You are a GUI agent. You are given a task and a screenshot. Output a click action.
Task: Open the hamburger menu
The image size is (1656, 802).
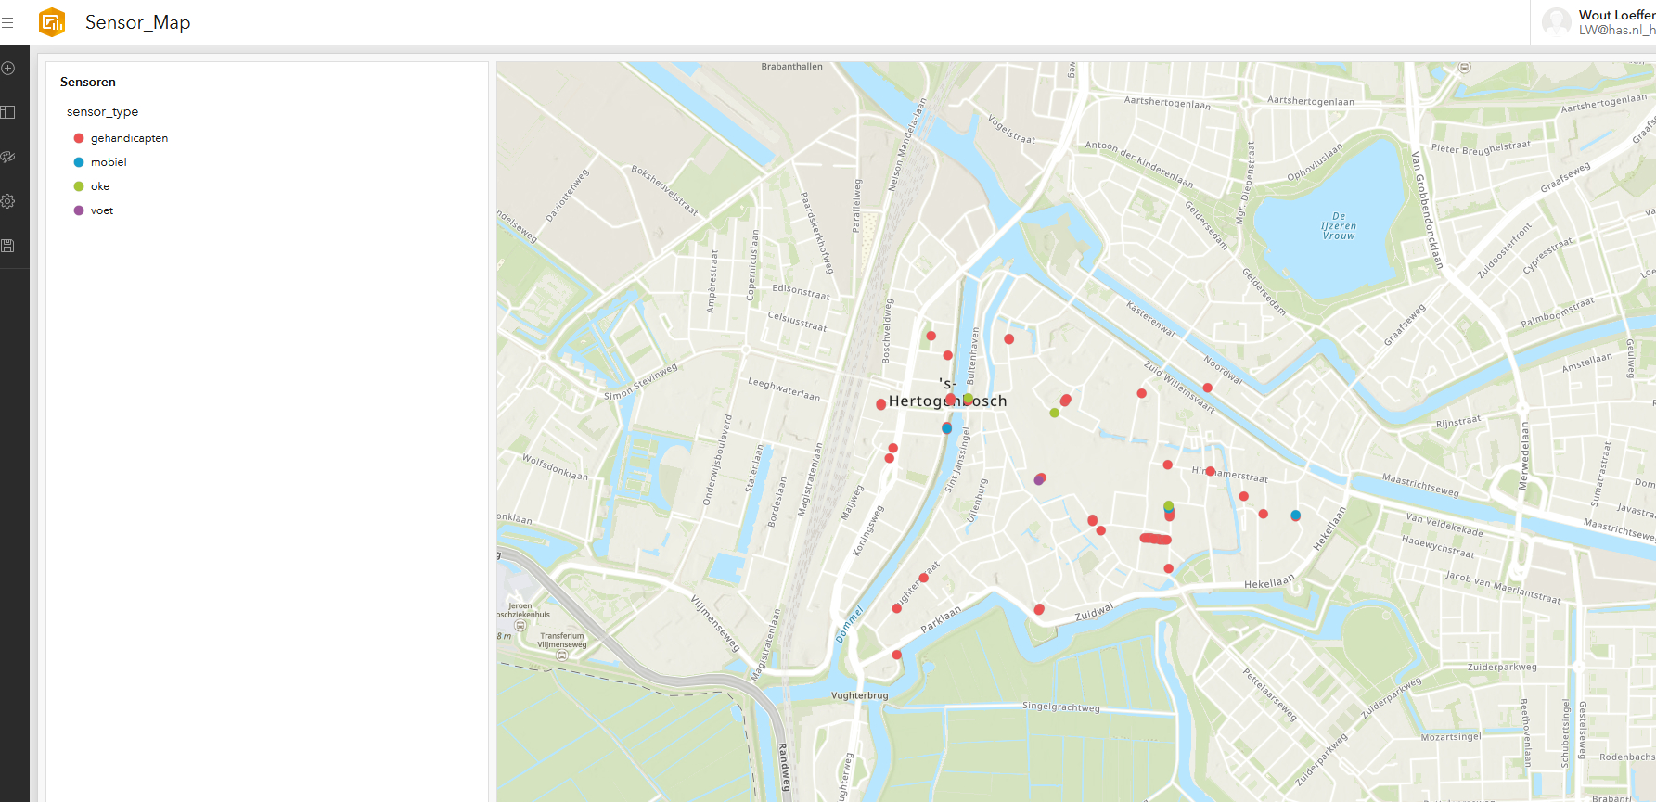[7, 22]
